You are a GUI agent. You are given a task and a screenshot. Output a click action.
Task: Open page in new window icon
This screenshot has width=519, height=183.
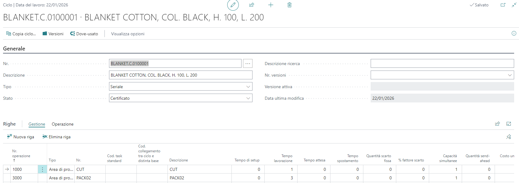tap(503, 5)
